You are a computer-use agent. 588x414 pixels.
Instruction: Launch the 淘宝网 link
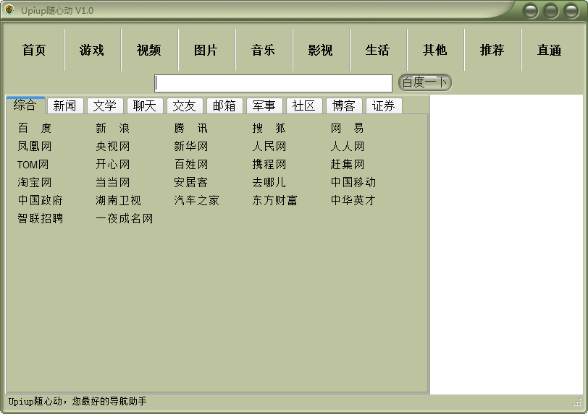pyautogui.click(x=35, y=182)
